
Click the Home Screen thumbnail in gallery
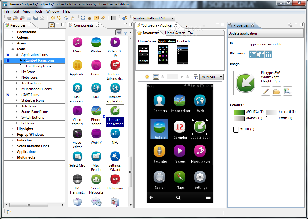tap(144, 55)
